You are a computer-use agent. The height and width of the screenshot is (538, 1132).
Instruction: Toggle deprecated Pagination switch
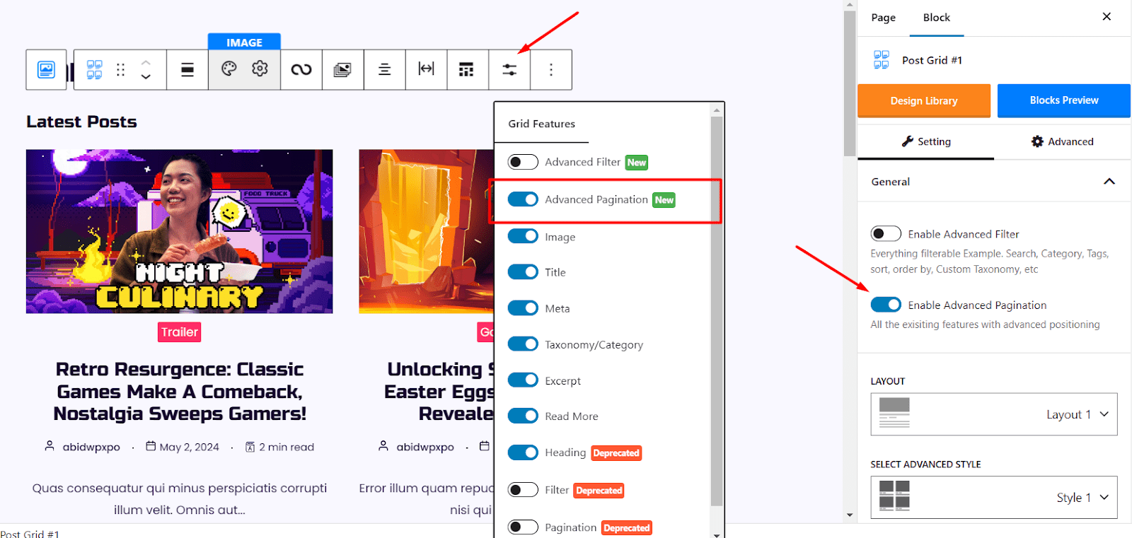[523, 527]
